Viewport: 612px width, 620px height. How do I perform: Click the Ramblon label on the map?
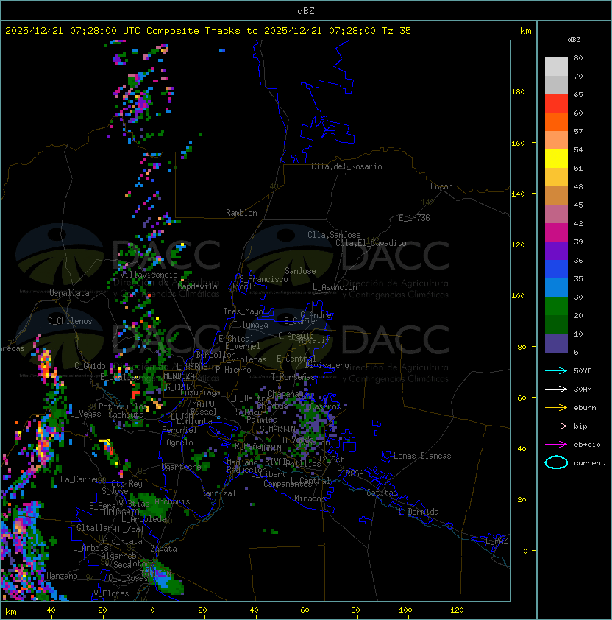(x=241, y=213)
